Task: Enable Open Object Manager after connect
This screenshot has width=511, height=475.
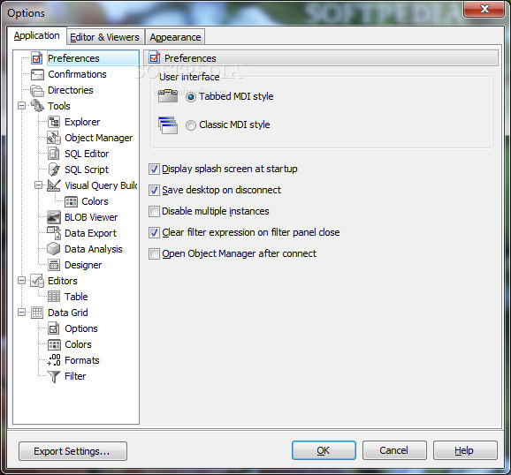Action: point(154,254)
